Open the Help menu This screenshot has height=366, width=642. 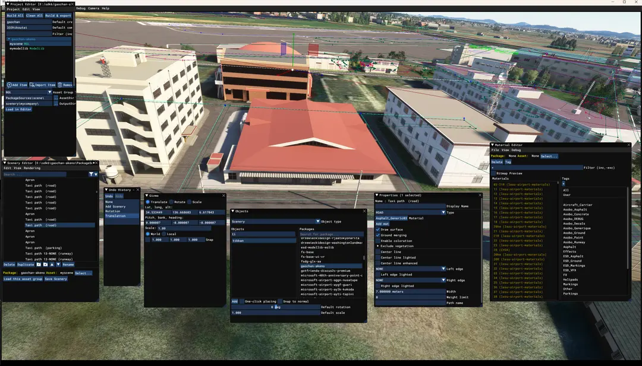(x=105, y=8)
